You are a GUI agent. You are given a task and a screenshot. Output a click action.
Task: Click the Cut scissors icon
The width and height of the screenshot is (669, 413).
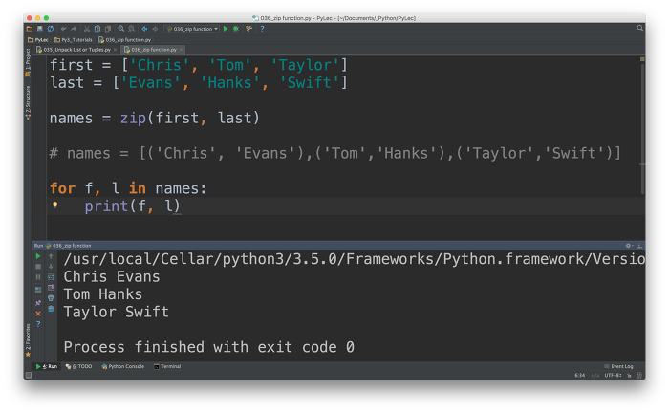87,29
